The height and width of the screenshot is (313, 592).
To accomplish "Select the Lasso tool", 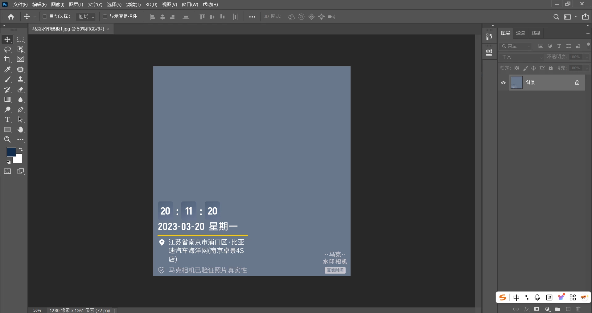I will (x=7, y=50).
